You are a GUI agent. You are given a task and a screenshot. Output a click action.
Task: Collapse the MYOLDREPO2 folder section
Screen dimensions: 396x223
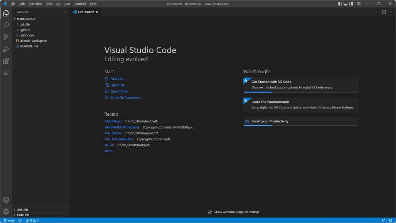(41, 19)
